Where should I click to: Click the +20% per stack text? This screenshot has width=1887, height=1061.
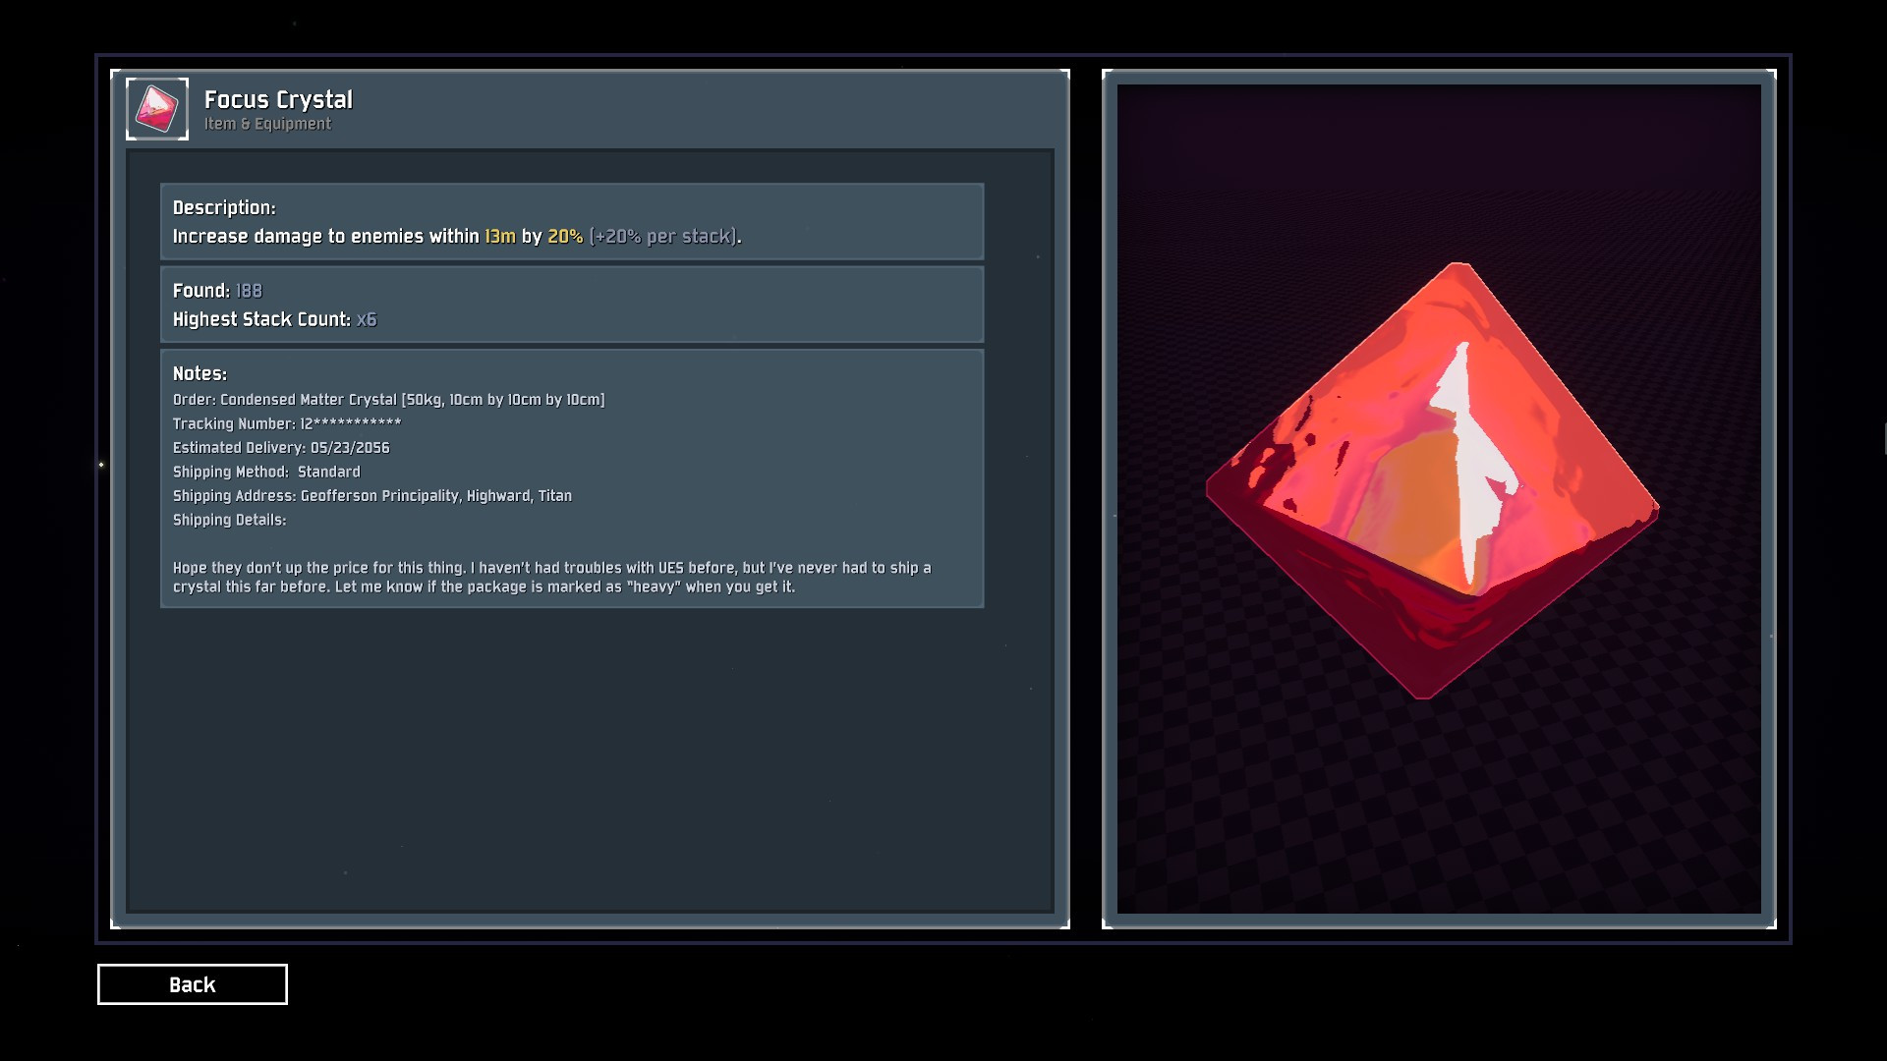click(x=663, y=237)
